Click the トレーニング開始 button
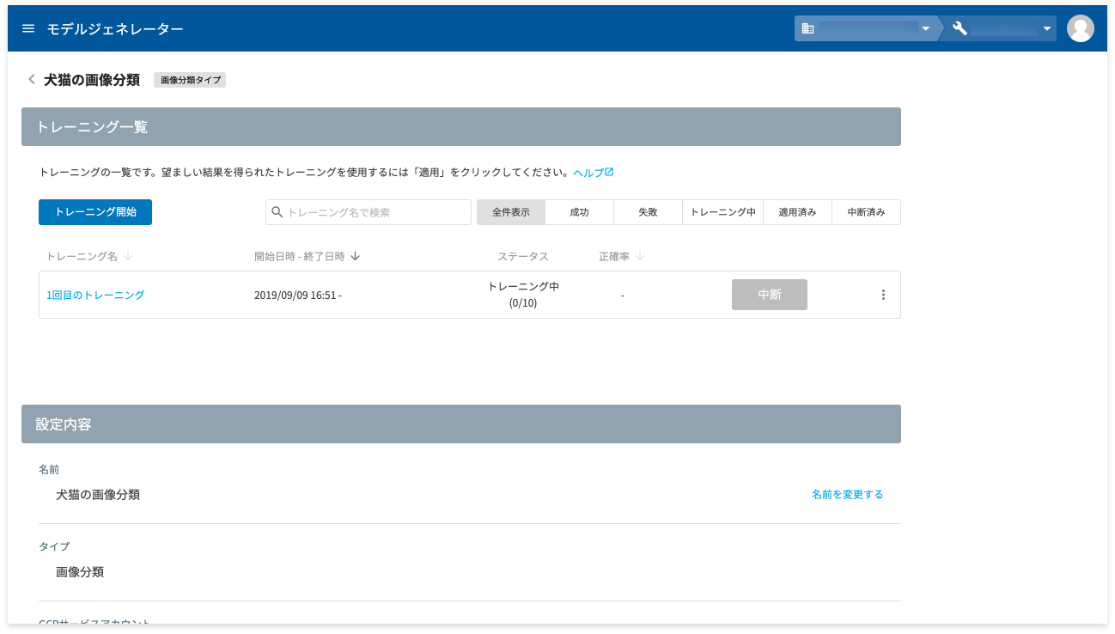 point(95,212)
